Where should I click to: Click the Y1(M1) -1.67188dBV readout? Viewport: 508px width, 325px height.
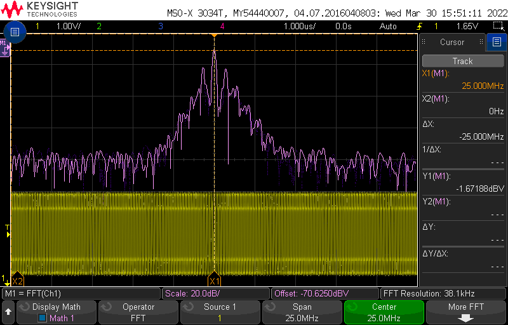pyautogui.click(x=480, y=189)
